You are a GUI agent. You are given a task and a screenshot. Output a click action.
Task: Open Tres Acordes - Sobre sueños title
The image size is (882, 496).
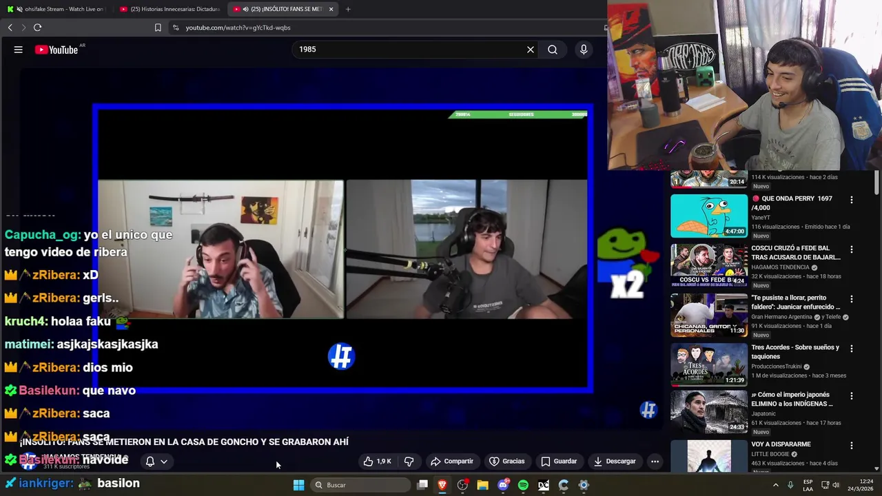point(795,351)
